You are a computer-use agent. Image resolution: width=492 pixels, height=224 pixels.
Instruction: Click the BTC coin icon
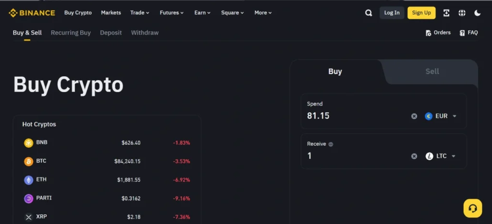coord(28,162)
